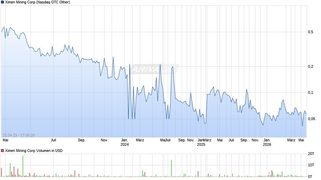This screenshot has width=321, height=180.
Task: Click the tallest green volume bar near May 2023
Action: tap(23, 166)
